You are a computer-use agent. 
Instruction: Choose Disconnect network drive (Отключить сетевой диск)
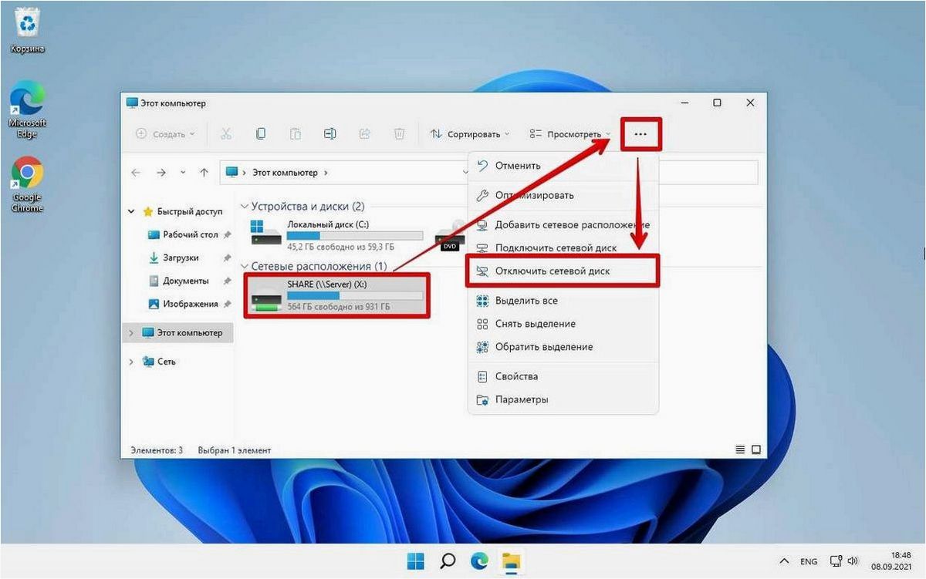(x=563, y=271)
